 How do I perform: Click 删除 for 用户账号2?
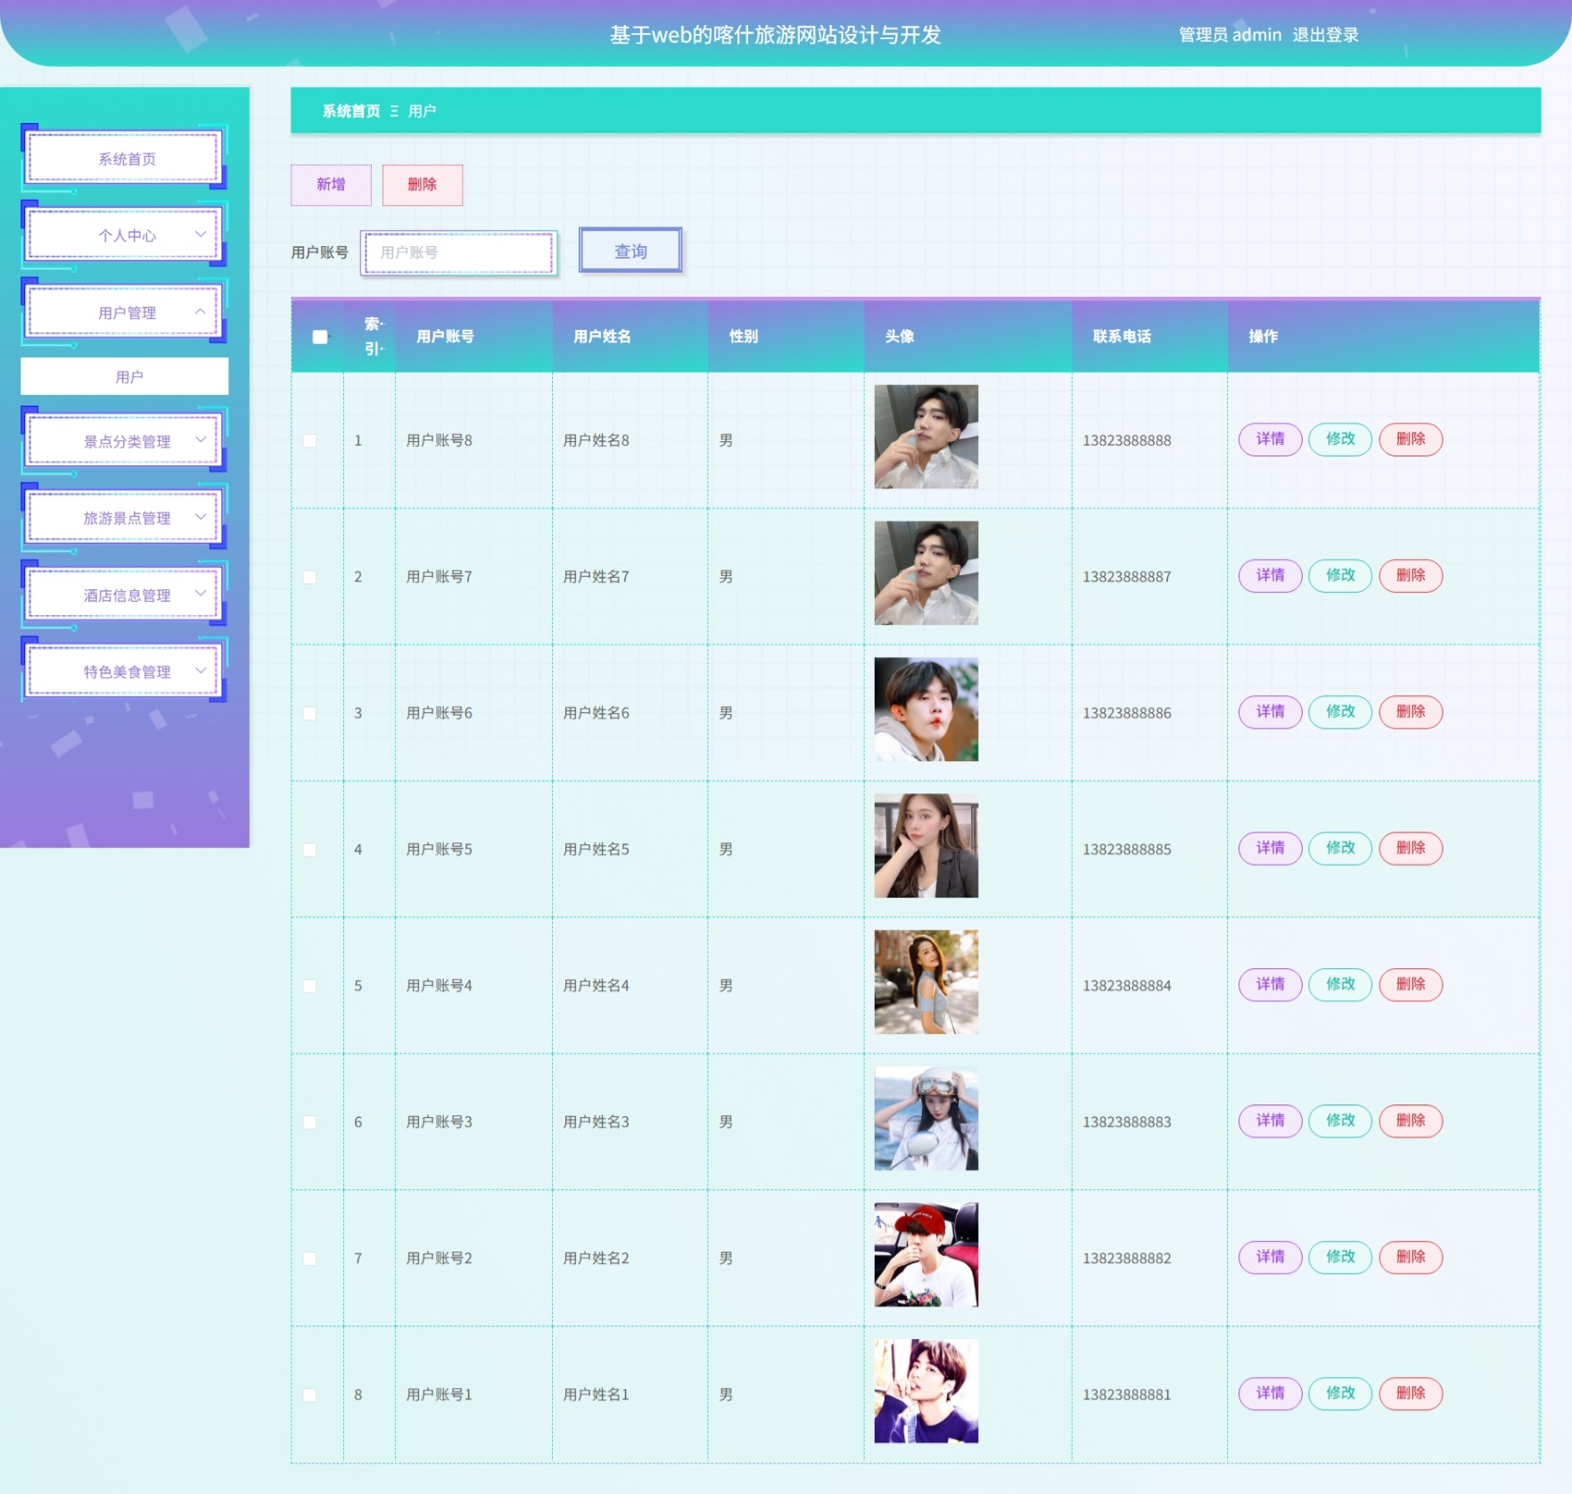[1410, 1258]
